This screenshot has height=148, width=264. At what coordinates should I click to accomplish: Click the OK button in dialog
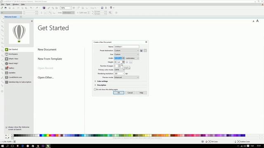click(118, 93)
